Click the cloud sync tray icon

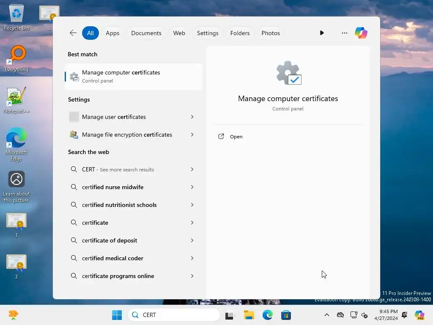(x=340, y=315)
